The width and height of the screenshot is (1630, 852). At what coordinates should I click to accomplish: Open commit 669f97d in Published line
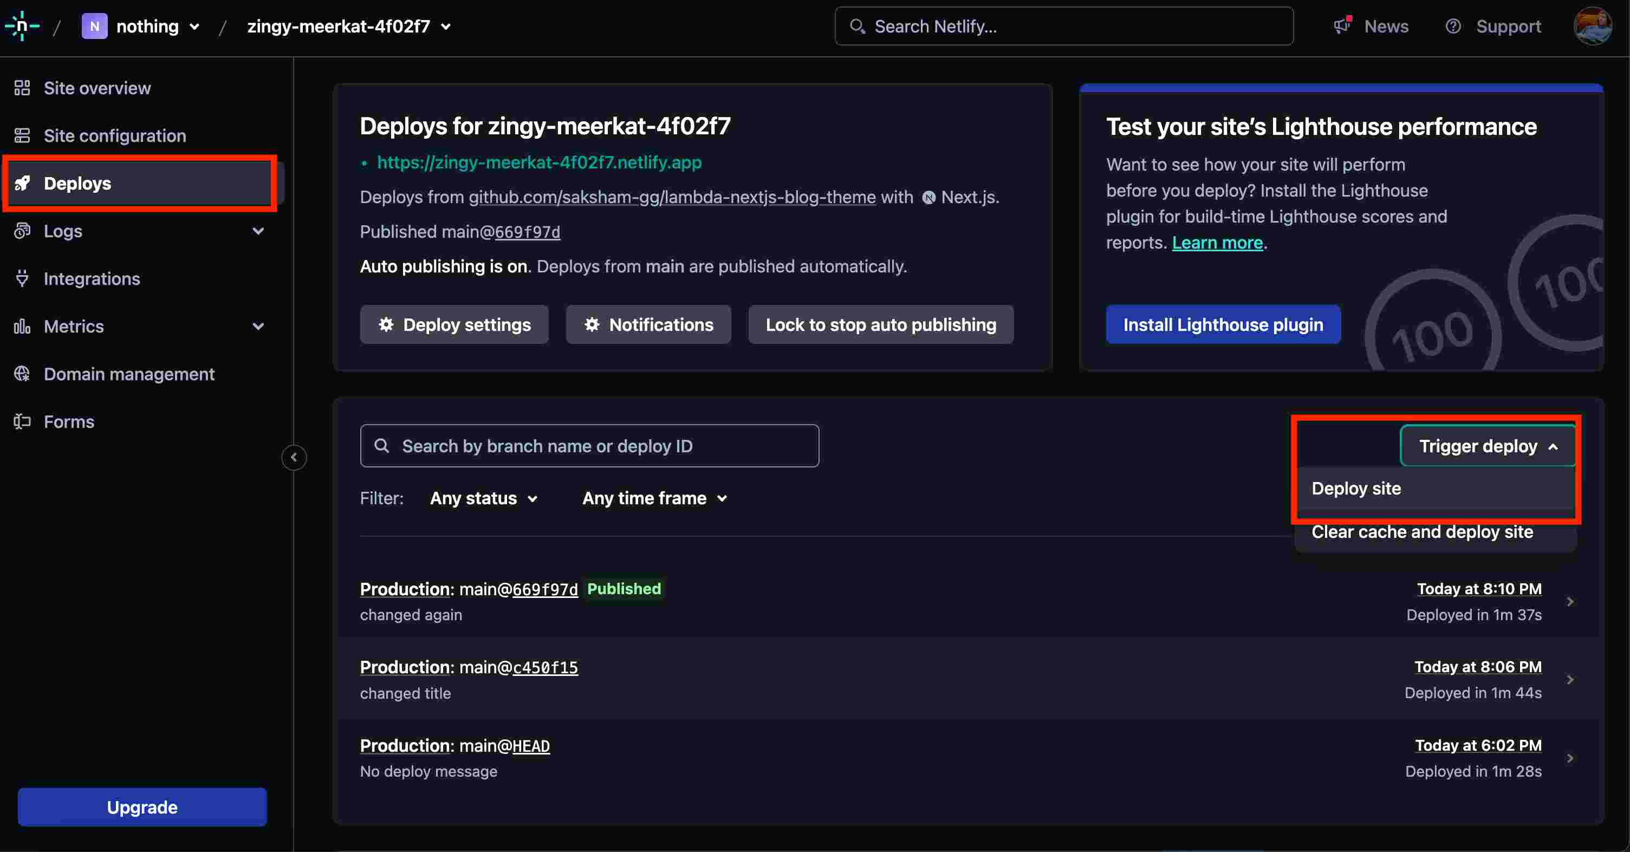527,232
